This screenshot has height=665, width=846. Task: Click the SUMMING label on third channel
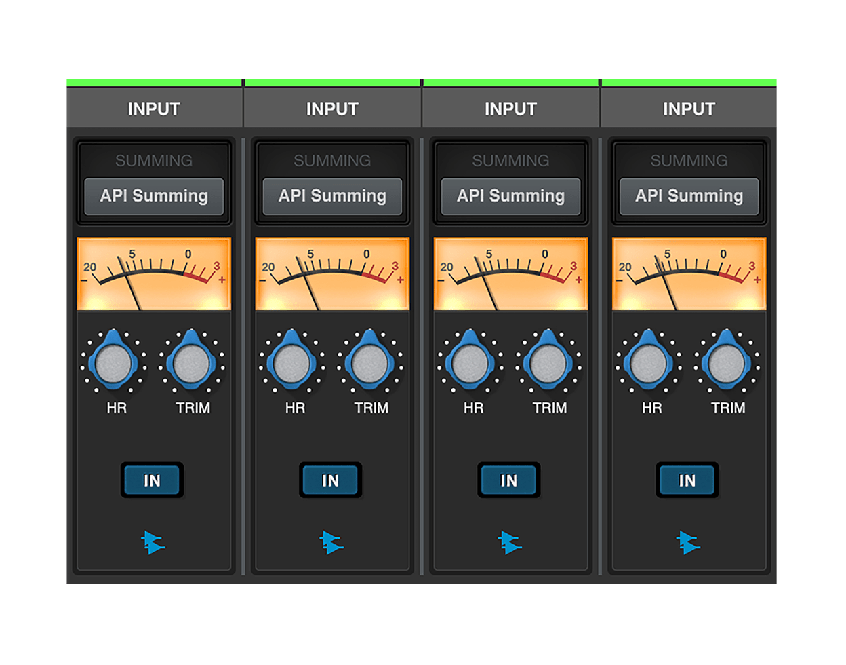point(510,161)
